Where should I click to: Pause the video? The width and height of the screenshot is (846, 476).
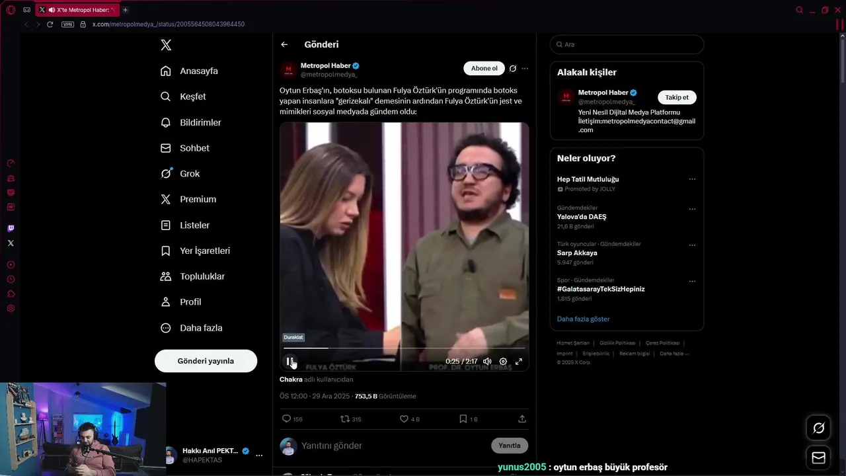point(289,361)
